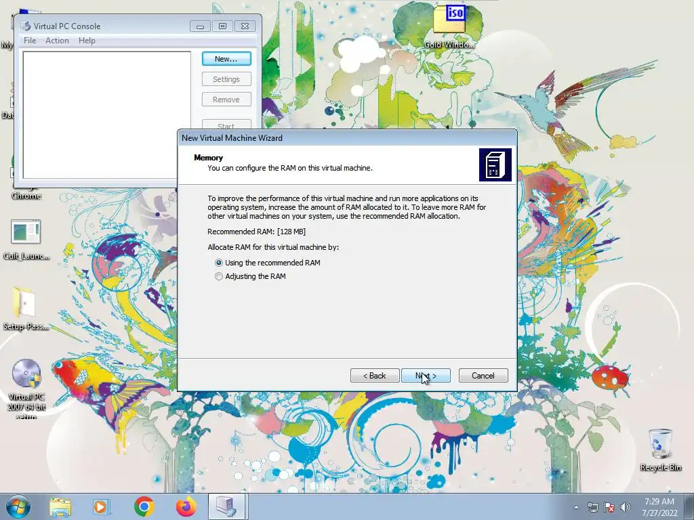This screenshot has width=694, height=520.
Task: Select the Setup-Pass... folder icon
Action: click(x=26, y=309)
